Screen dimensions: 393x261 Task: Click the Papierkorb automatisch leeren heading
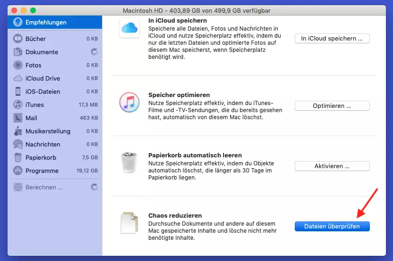click(195, 155)
